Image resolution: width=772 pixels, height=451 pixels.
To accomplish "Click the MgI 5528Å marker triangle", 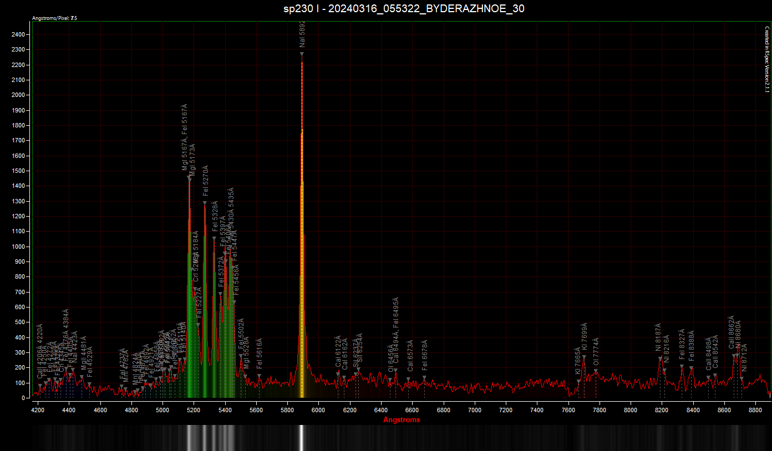I will [245, 376].
